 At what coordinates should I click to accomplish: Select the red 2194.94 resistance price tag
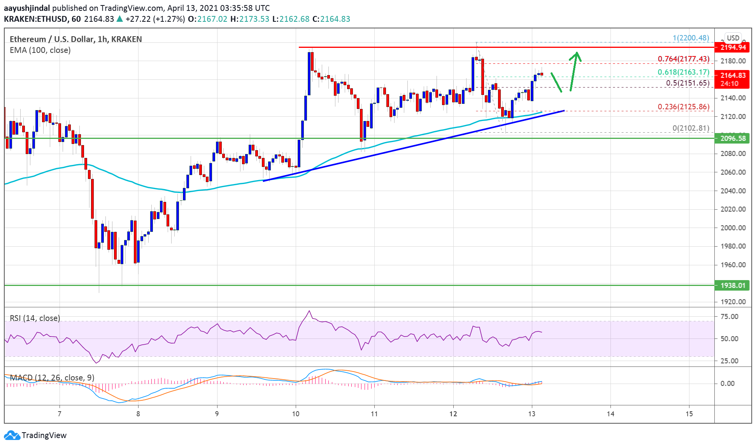point(733,47)
